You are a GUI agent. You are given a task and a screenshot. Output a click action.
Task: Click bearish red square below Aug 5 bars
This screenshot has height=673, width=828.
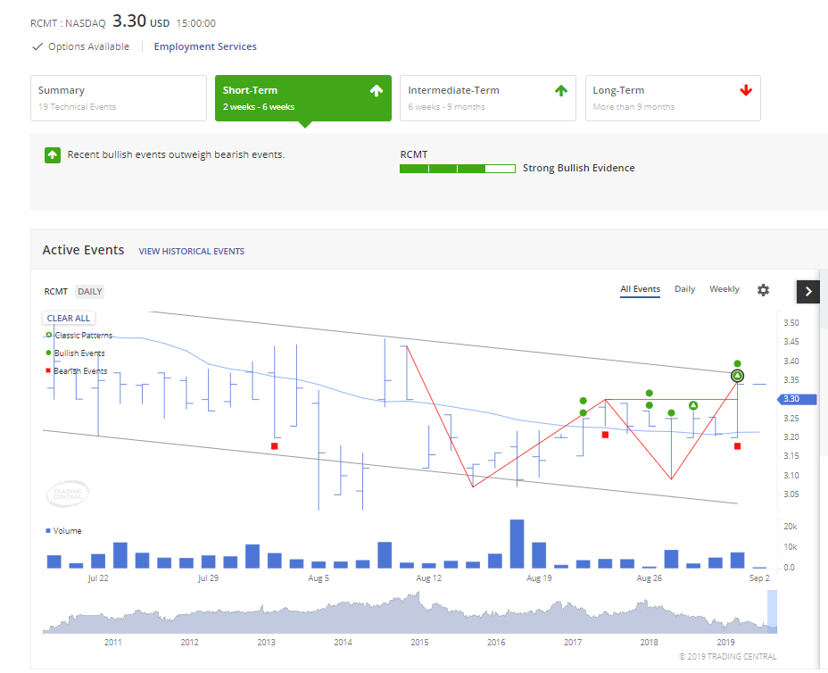[x=275, y=446]
